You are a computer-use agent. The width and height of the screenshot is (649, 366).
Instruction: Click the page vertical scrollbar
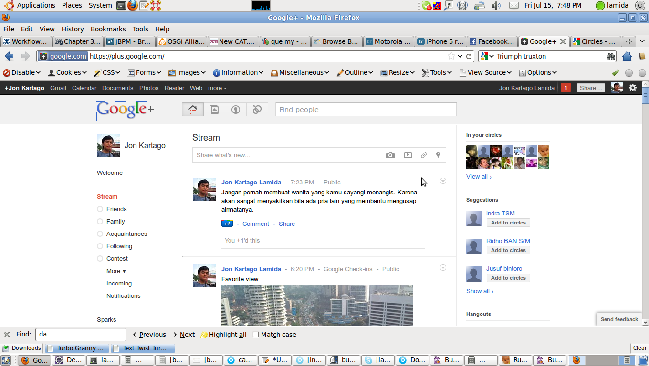pyautogui.click(x=645, y=203)
